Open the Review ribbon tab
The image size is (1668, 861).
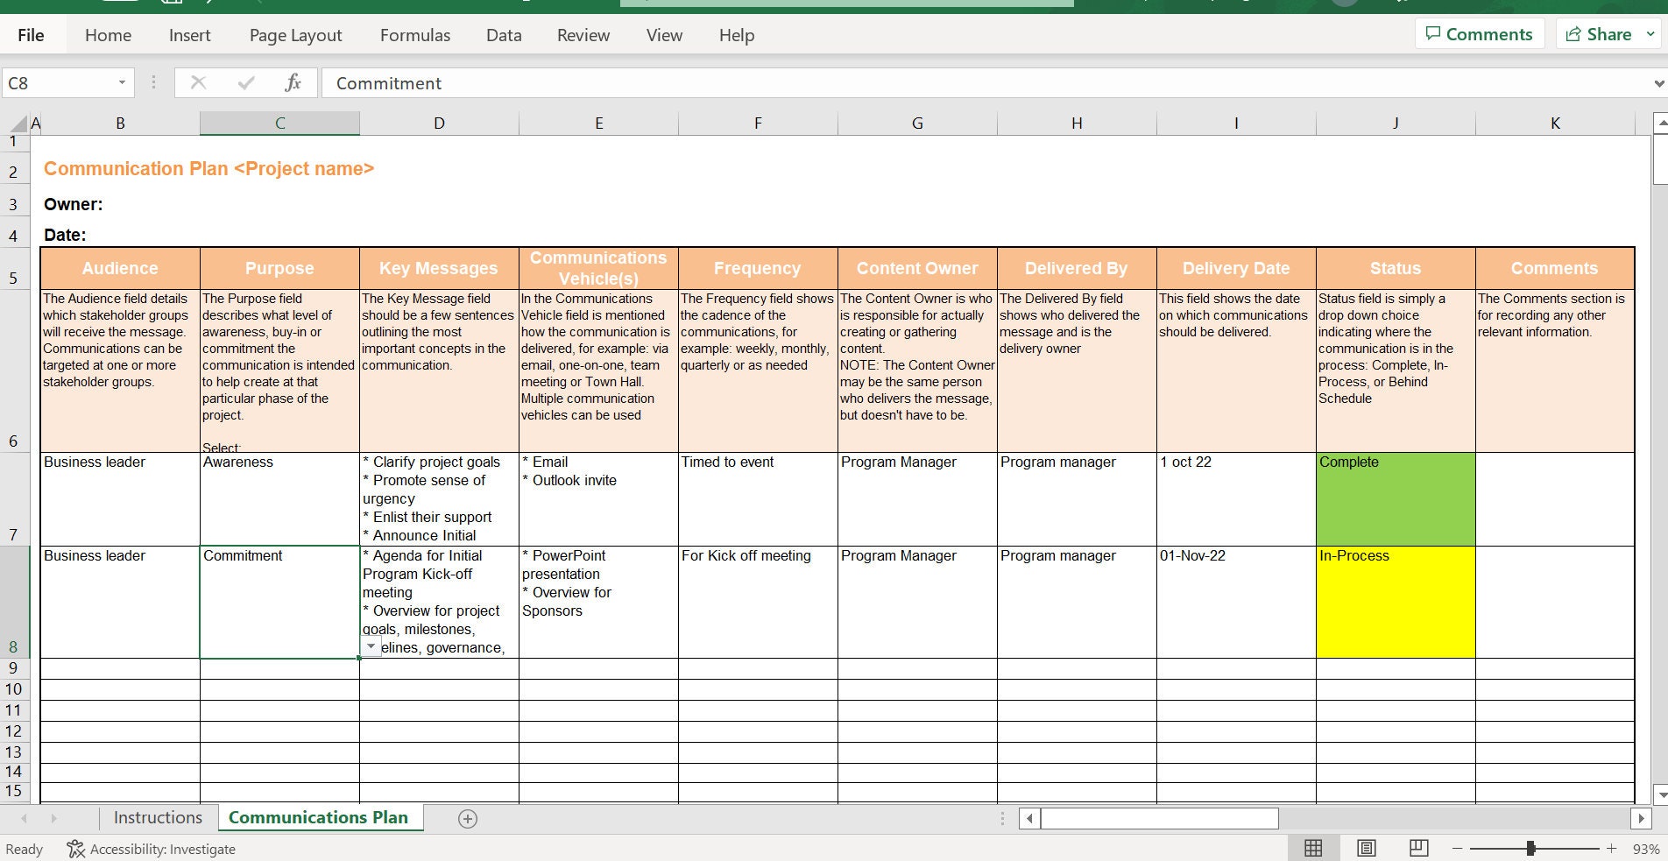[583, 35]
